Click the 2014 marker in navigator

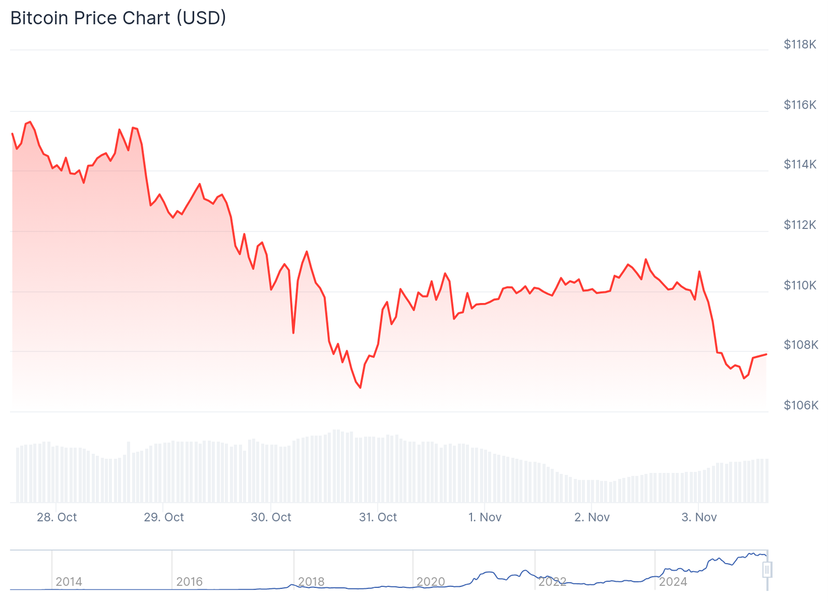click(69, 582)
